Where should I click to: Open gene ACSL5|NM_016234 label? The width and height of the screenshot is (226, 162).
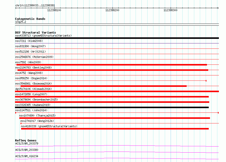pos(27,156)
